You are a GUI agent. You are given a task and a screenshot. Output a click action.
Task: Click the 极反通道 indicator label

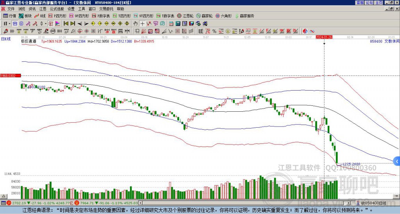pyautogui.click(x=29, y=41)
